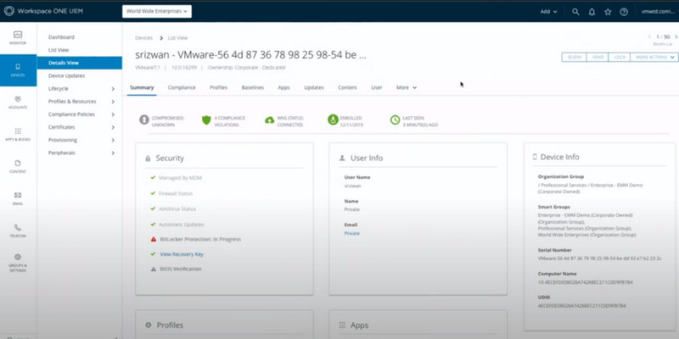Open the Telecom sidebar section
The image size is (679, 339).
click(x=18, y=231)
